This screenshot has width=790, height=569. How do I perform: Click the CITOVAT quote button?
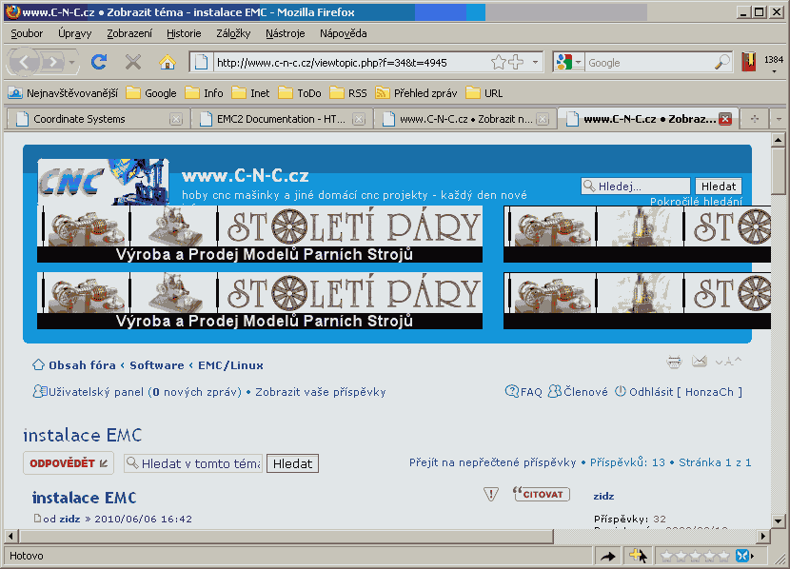click(x=541, y=494)
